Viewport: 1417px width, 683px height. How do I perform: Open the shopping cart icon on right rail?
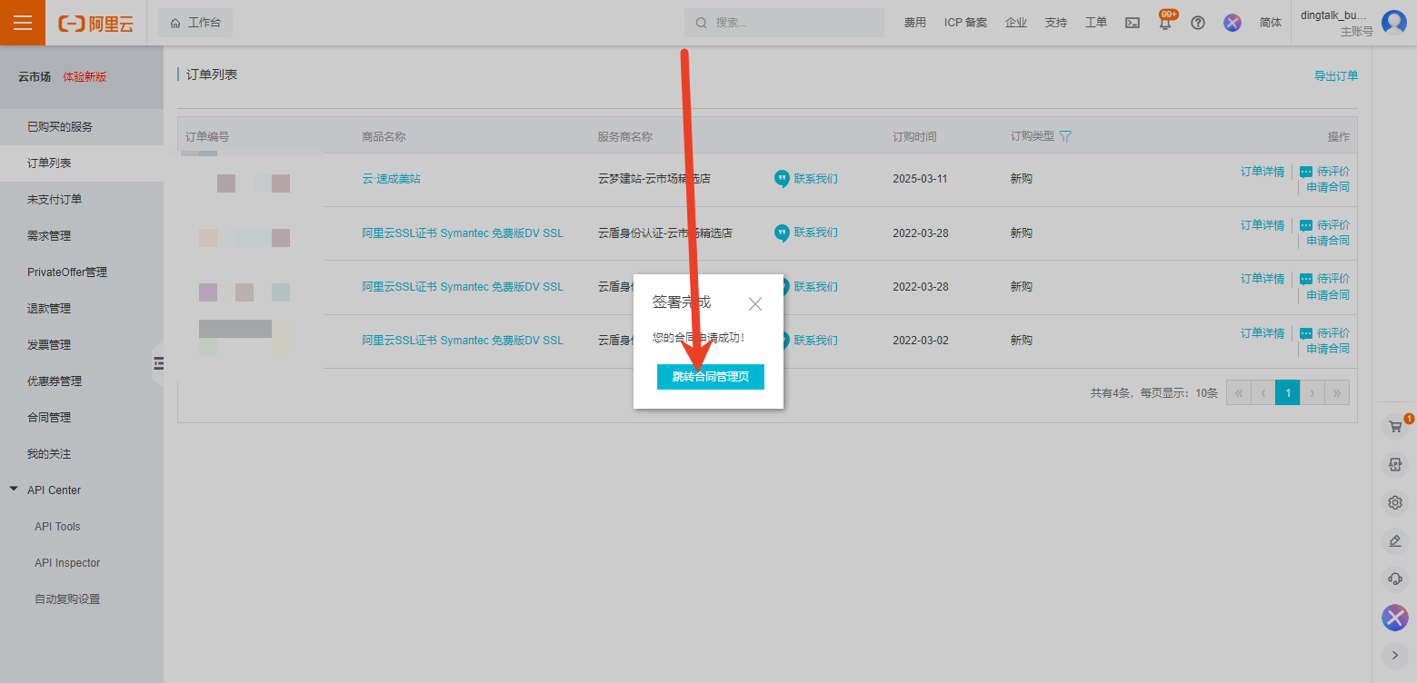point(1395,427)
